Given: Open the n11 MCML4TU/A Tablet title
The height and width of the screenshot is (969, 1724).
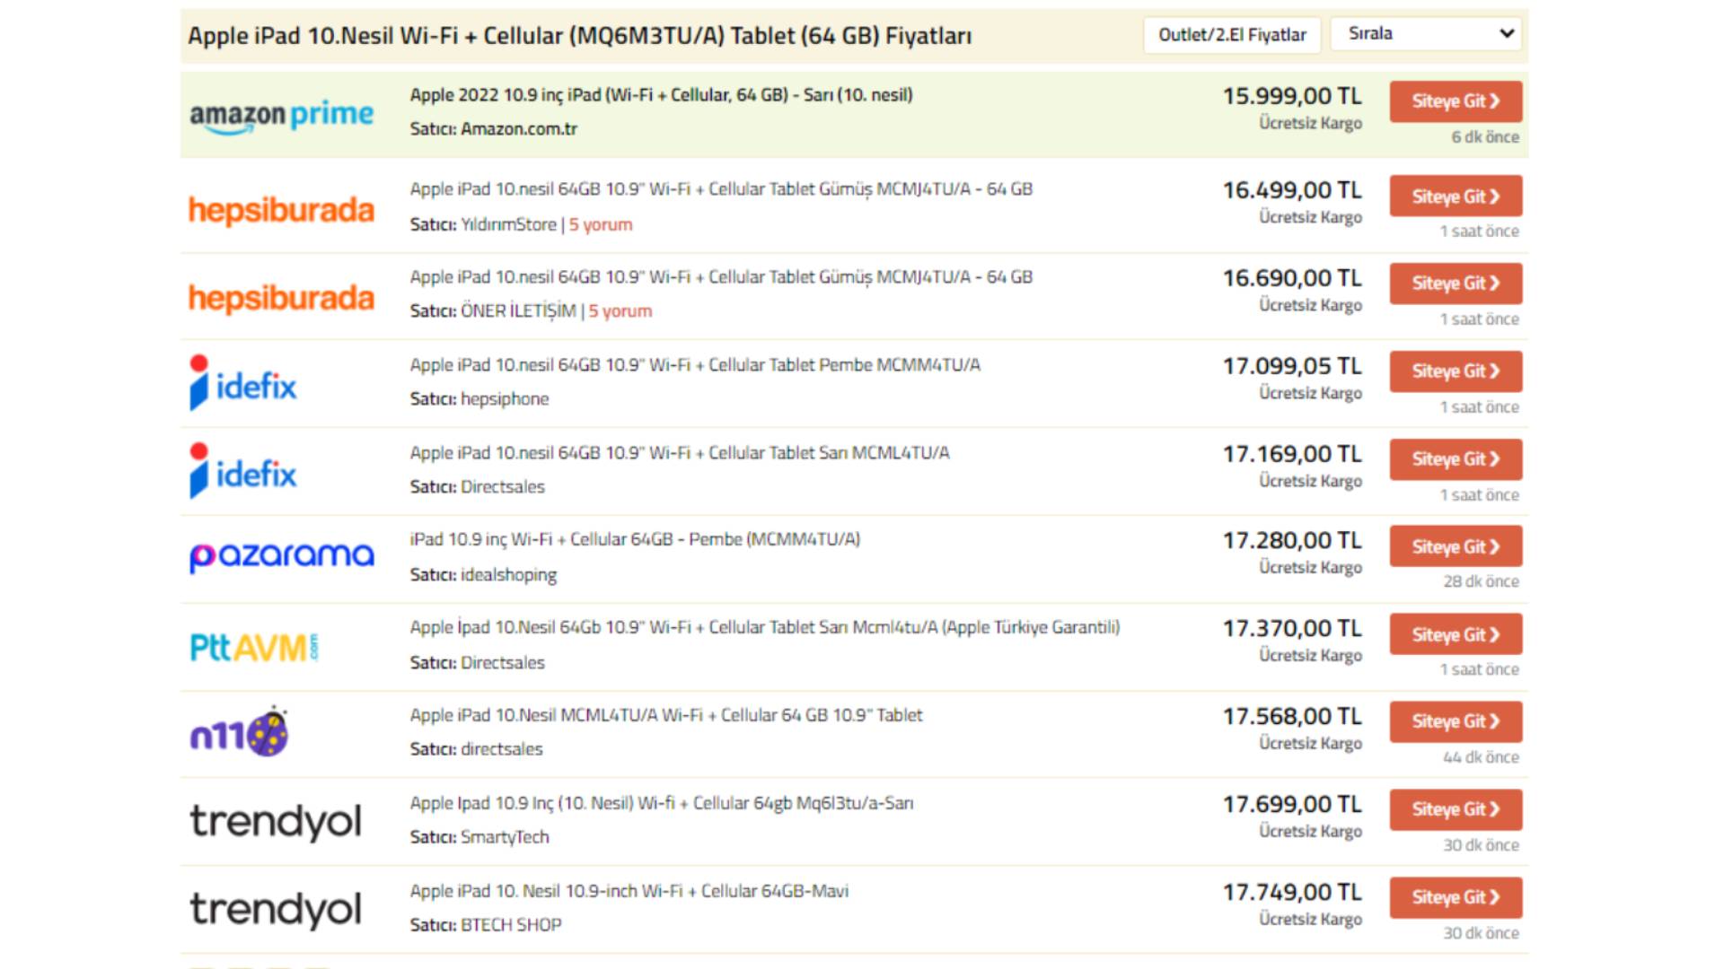Looking at the screenshot, I should tap(666, 715).
